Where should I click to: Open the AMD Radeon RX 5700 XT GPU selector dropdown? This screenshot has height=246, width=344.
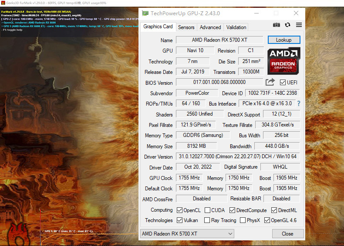click(187, 234)
